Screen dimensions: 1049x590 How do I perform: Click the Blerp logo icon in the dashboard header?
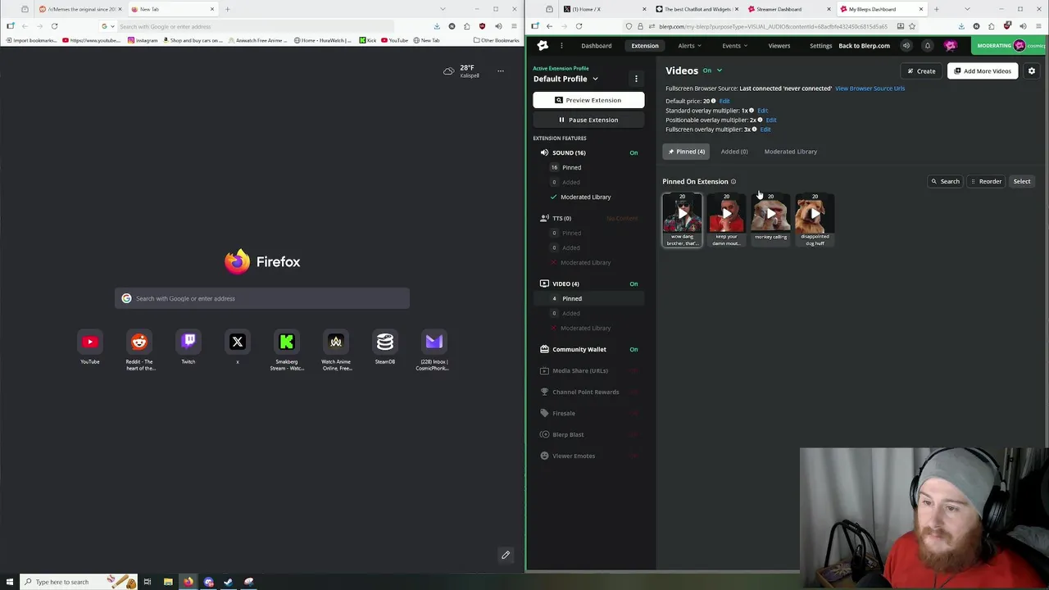coord(543,46)
